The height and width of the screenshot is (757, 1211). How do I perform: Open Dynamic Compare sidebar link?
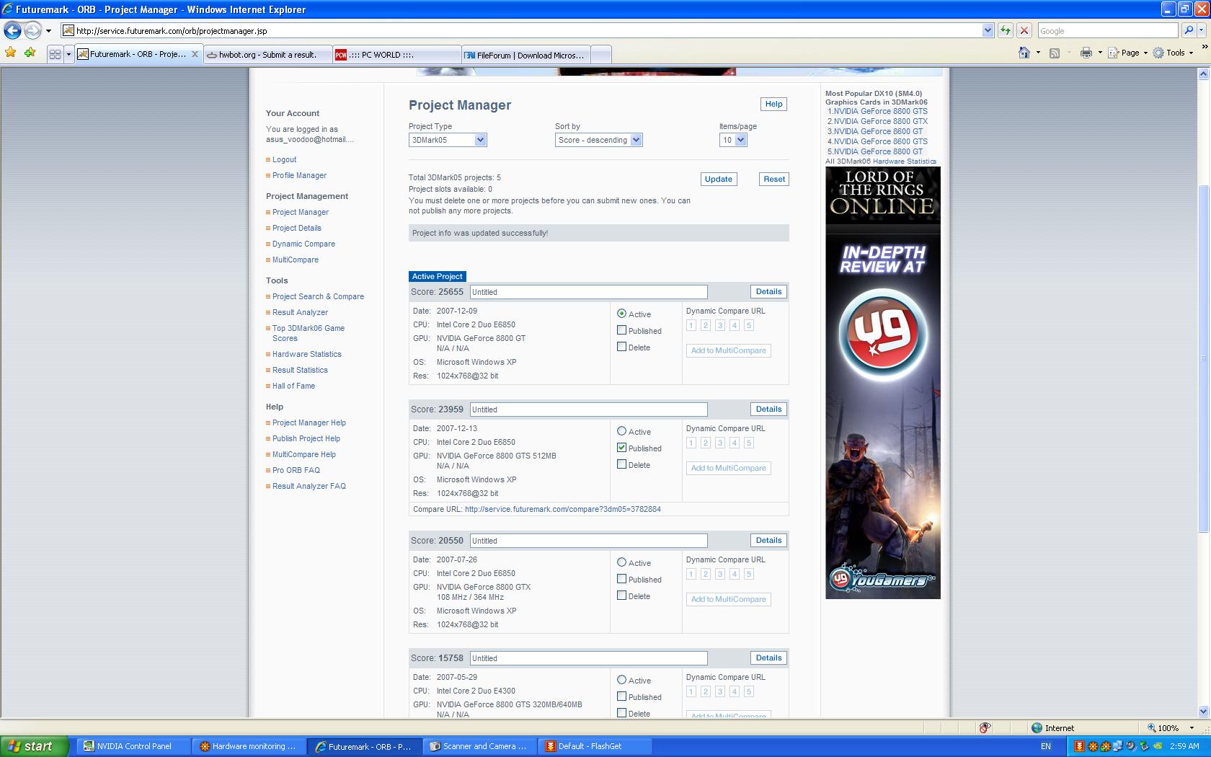point(303,244)
